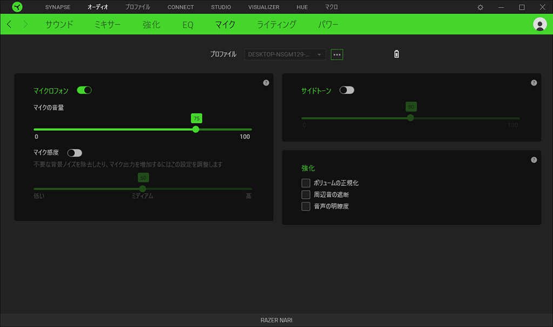Click the Razer logo icon

17,6
